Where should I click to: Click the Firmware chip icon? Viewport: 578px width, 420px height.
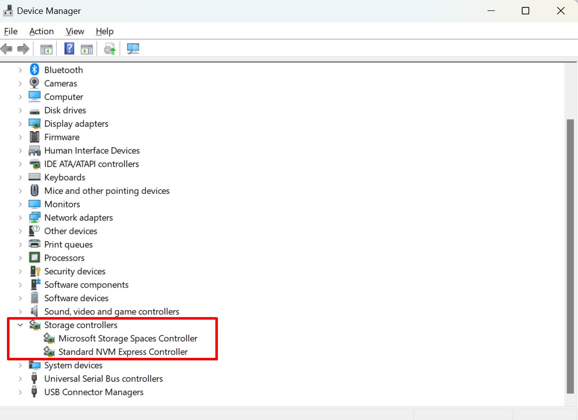click(35, 137)
